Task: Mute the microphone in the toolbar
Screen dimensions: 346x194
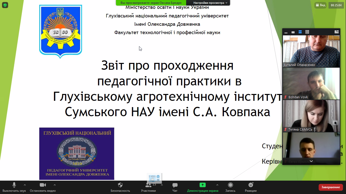Action: (14, 187)
